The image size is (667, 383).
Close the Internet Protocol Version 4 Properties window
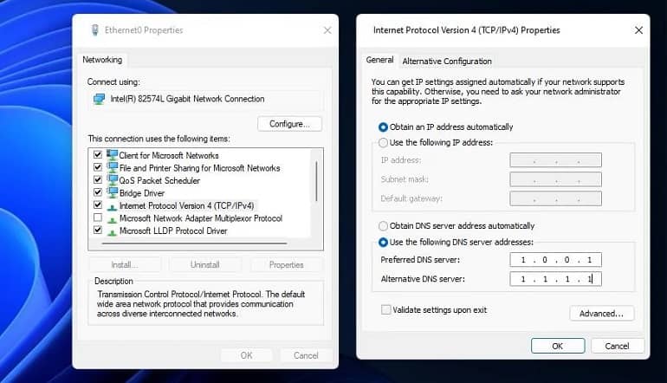(638, 30)
